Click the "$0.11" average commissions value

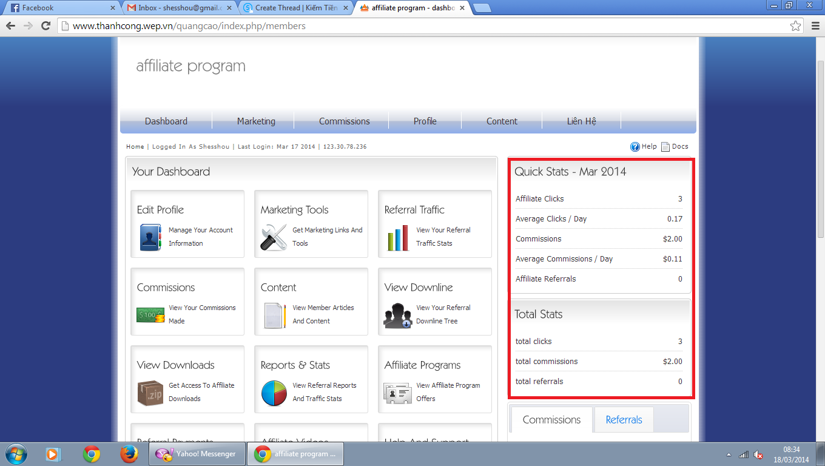673,259
